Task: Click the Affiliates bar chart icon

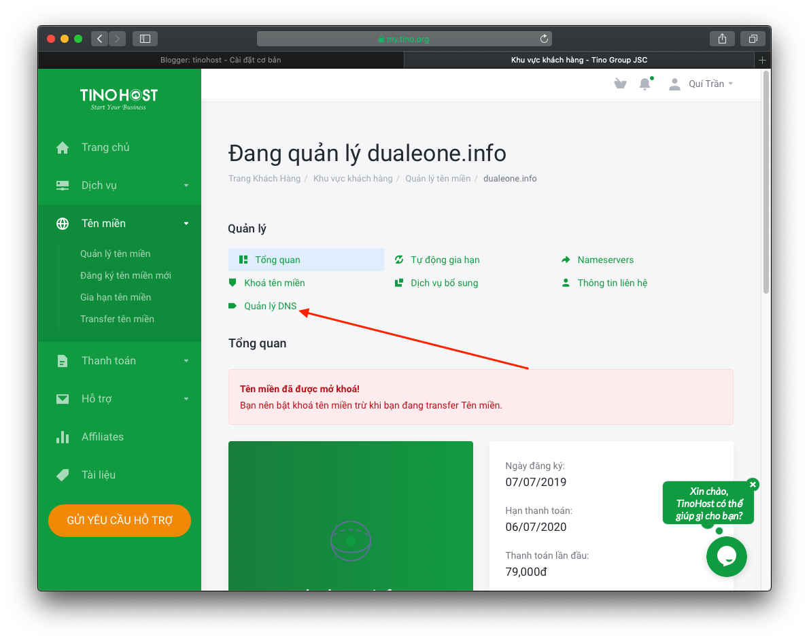Action: click(63, 437)
